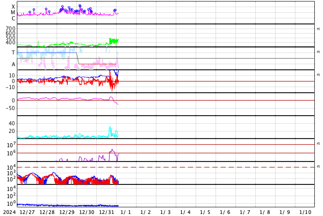This screenshot has width=323, height=216.
Task: Click the 1/ 7 date label
Action: coord(245,212)
